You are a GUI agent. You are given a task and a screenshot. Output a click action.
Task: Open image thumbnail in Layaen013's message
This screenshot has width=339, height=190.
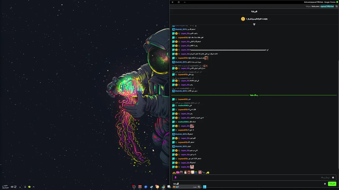[206, 58]
